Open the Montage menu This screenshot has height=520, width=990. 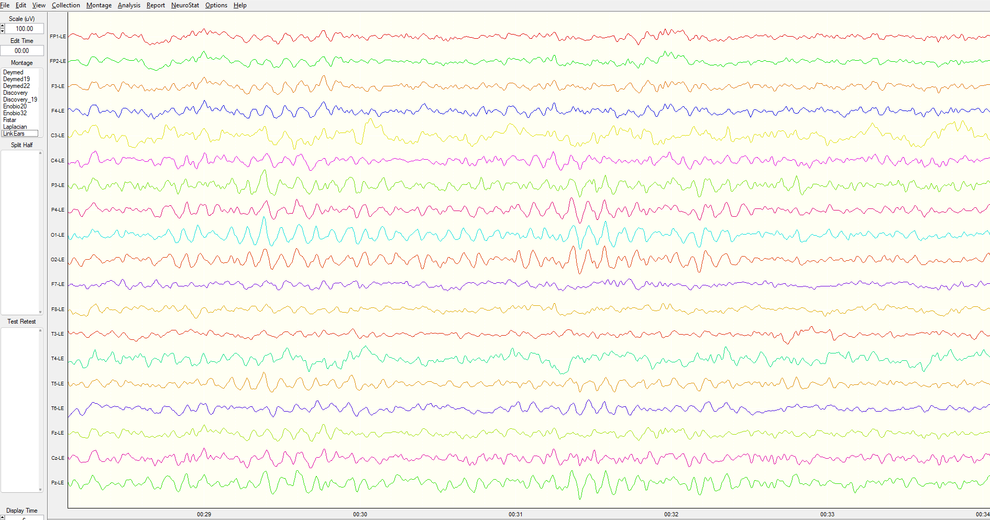[x=98, y=5]
